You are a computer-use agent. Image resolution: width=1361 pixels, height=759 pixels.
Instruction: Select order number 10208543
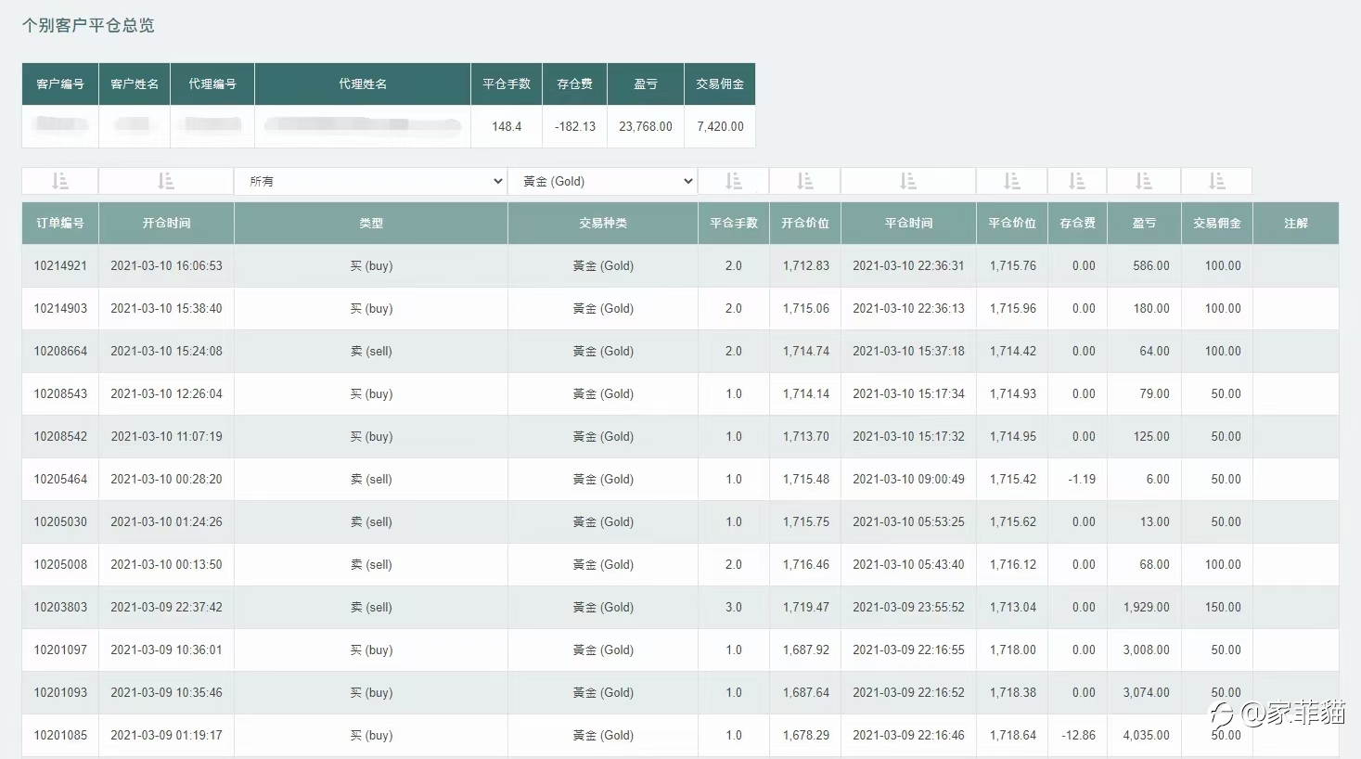click(x=60, y=393)
